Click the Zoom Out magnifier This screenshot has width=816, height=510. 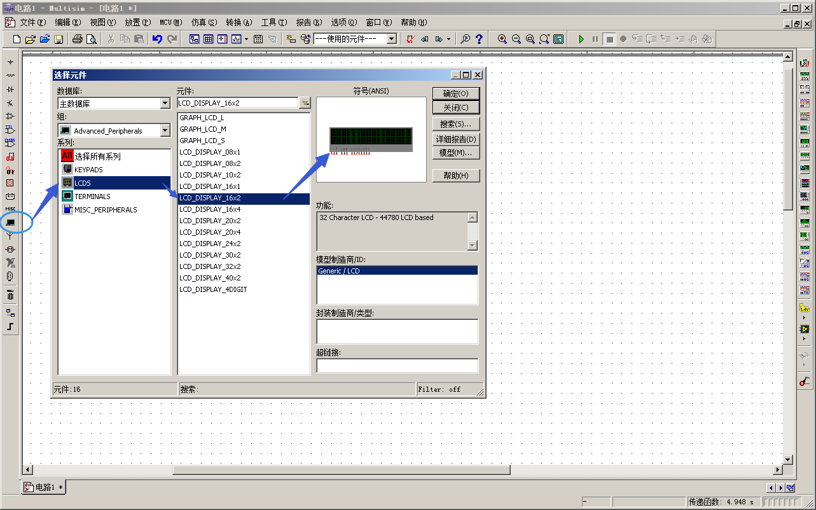516,39
